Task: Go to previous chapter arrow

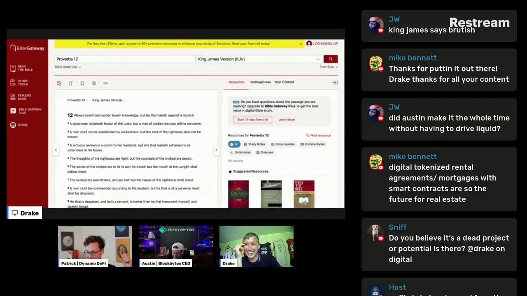Action: coord(56,150)
